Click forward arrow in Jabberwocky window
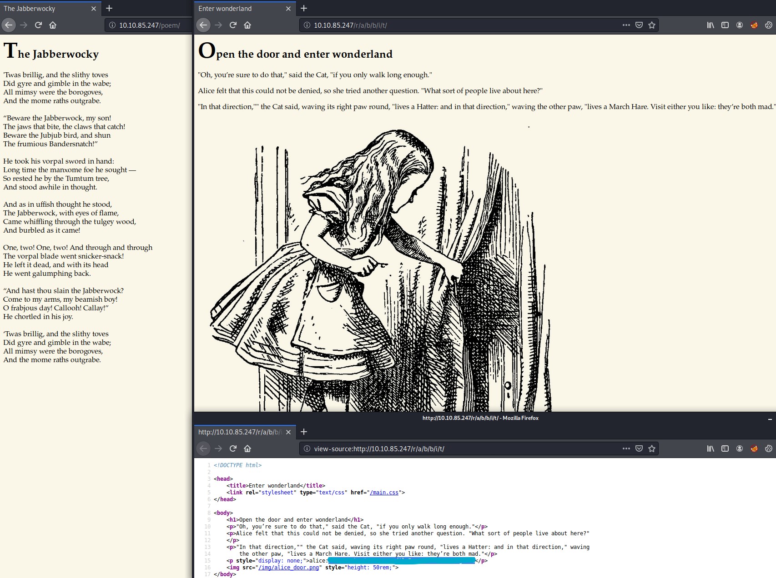This screenshot has width=776, height=578. pyautogui.click(x=24, y=25)
